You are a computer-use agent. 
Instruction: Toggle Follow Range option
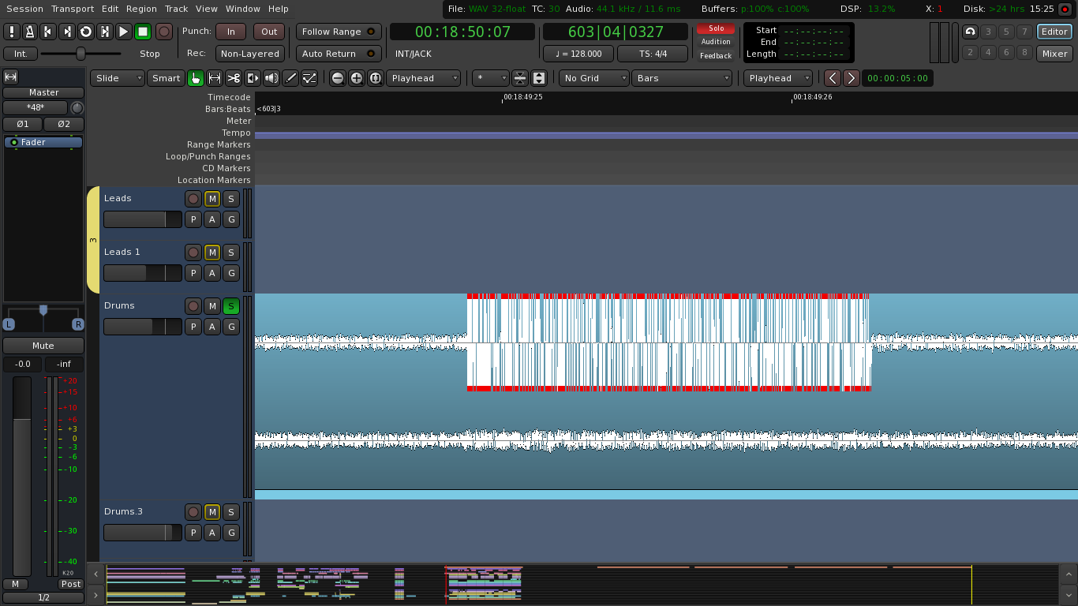pyautogui.click(x=339, y=32)
